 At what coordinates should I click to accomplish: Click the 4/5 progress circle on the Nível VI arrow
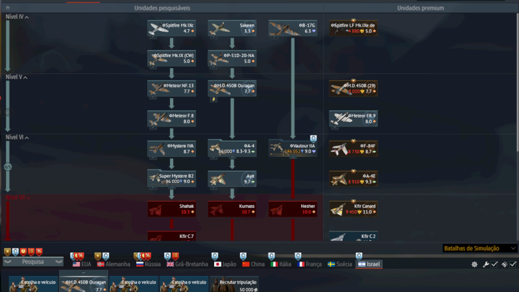point(8,167)
